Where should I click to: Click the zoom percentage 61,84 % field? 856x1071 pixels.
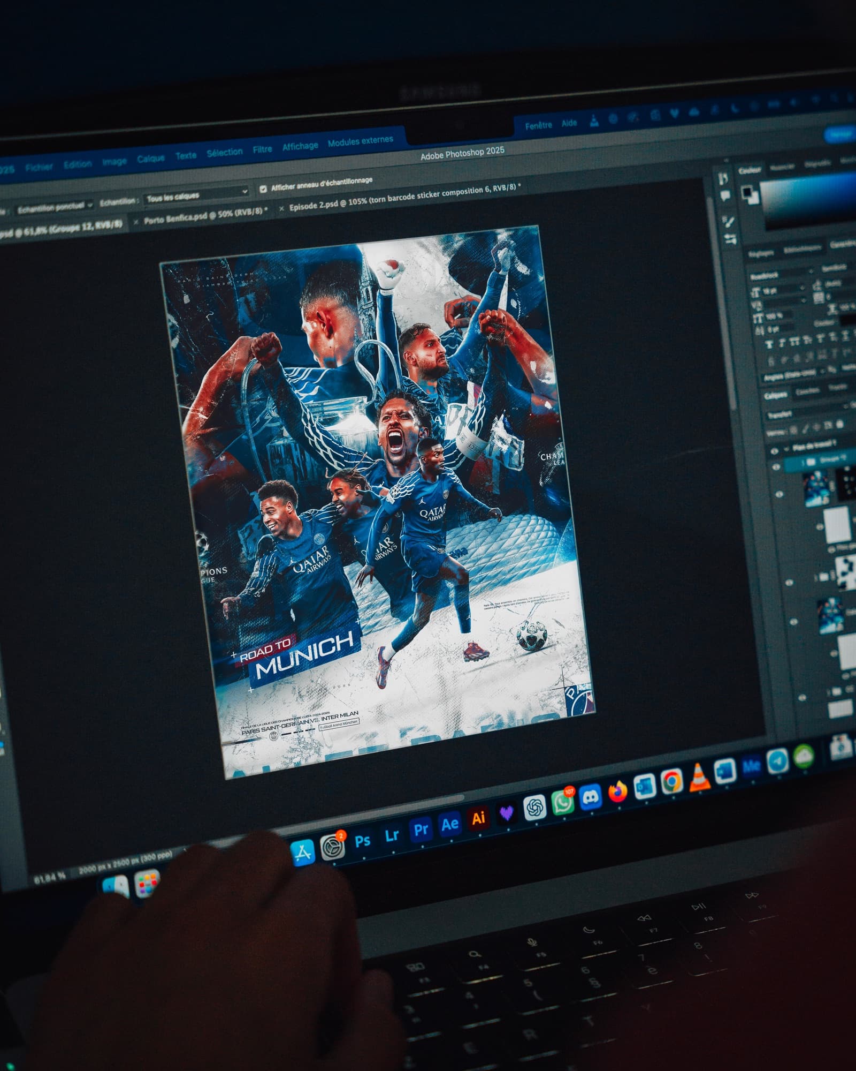[50, 878]
